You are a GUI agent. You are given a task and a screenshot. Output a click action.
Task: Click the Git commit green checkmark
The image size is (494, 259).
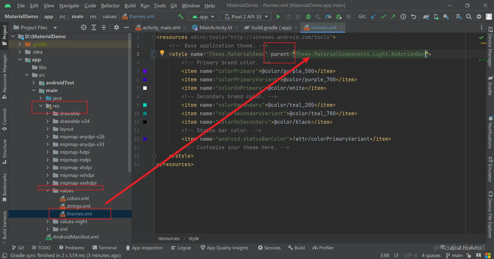(x=383, y=16)
